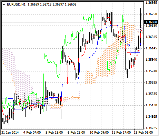
Task: Click the OHLC values 1.36659 1.36713 1.36597 1.36608
Action: pyautogui.click(x=52, y=4)
